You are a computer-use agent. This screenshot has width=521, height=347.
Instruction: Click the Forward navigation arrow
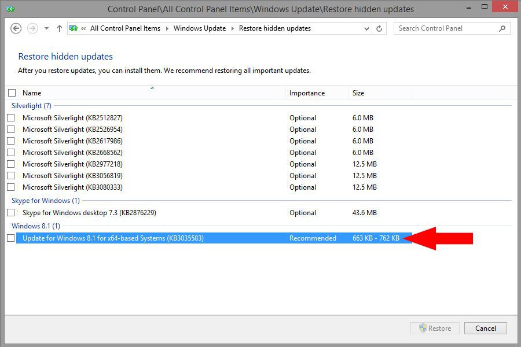tap(32, 28)
